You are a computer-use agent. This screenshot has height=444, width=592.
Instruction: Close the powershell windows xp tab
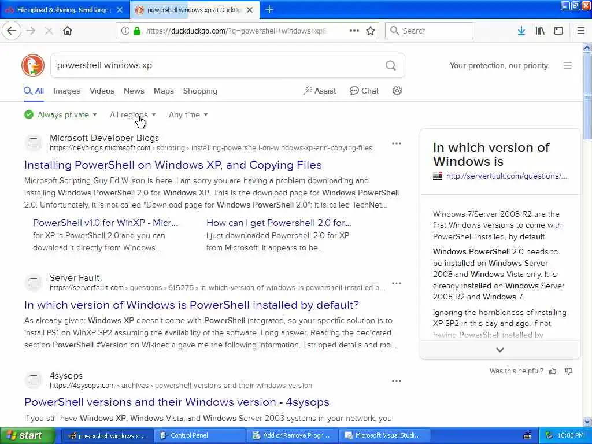click(x=250, y=10)
